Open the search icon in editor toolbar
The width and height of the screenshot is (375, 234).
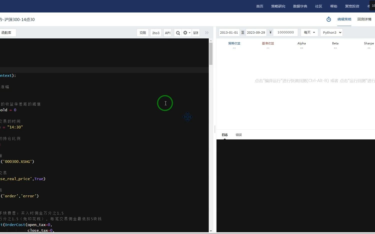pyautogui.click(x=178, y=33)
